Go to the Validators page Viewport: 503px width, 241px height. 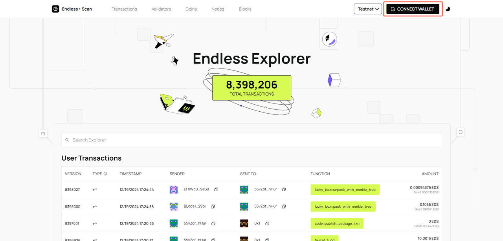coord(161,9)
